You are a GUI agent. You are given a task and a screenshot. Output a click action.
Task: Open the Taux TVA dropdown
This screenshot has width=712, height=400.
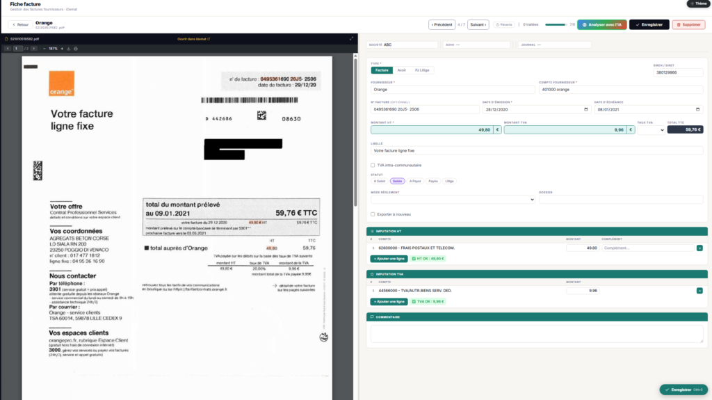651,130
